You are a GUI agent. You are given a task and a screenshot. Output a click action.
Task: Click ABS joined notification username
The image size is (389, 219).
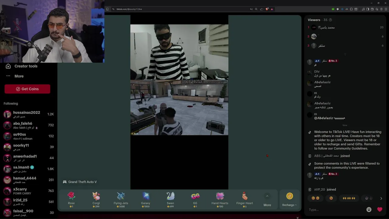click(x=326, y=156)
